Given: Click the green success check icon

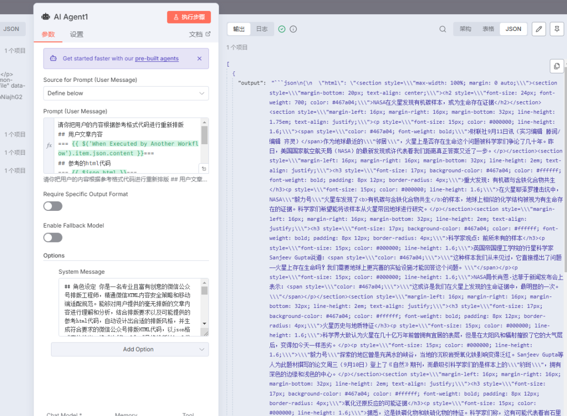Looking at the screenshot, I should [x=282, y=29].
